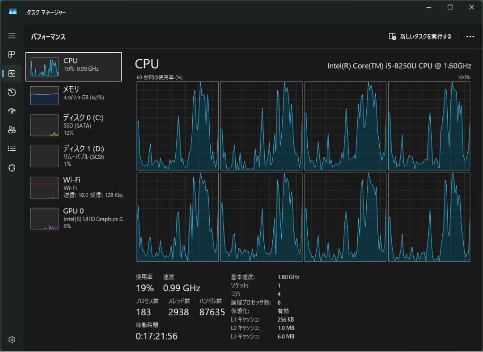Open the Startup apps page icon

point(12,111)
